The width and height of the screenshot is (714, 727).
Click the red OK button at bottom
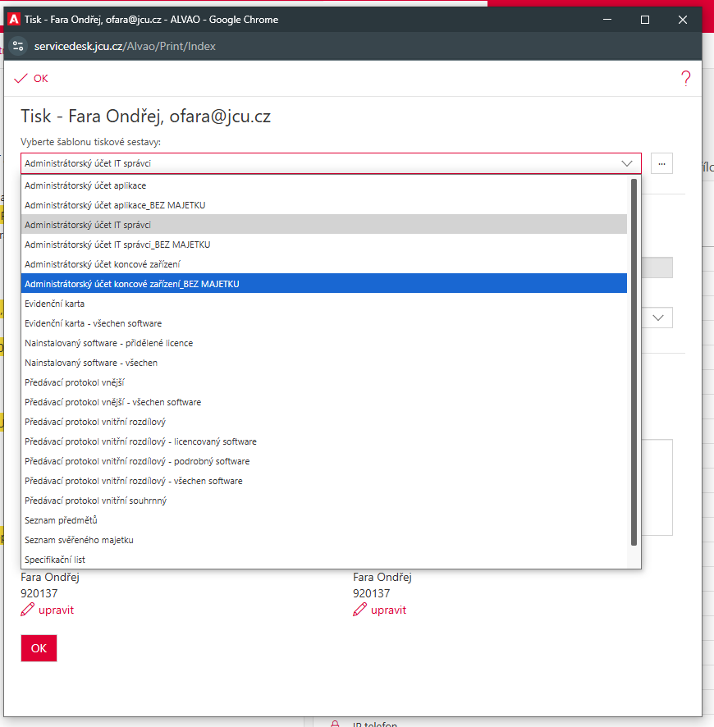tap(39, 648)
